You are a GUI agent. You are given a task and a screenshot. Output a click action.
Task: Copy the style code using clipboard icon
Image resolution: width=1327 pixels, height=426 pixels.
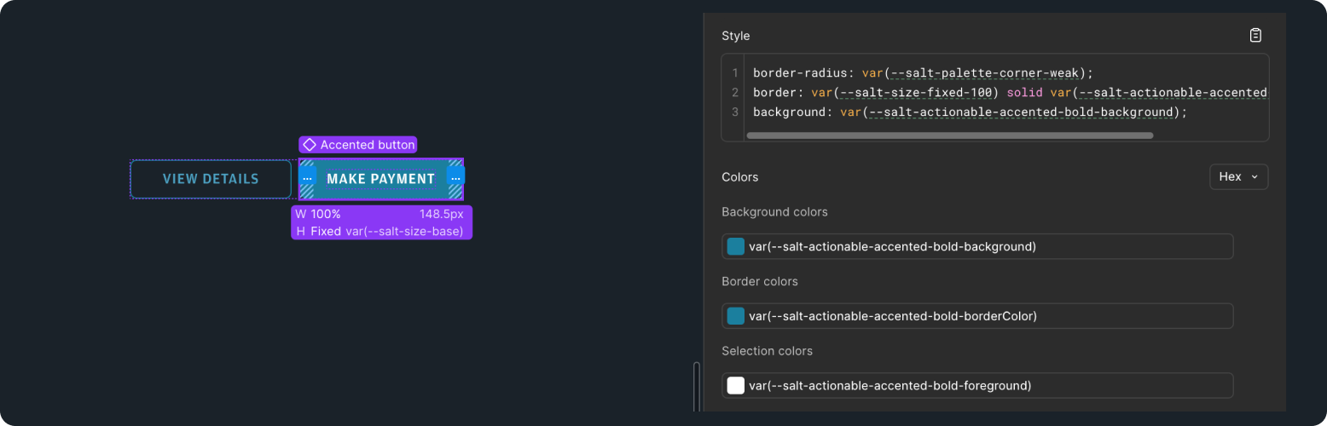1255,36
